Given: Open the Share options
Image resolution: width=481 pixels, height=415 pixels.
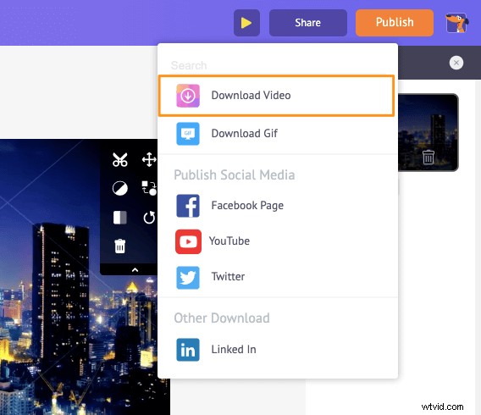Looking at the screenshot, I should (x=308, y=23).
